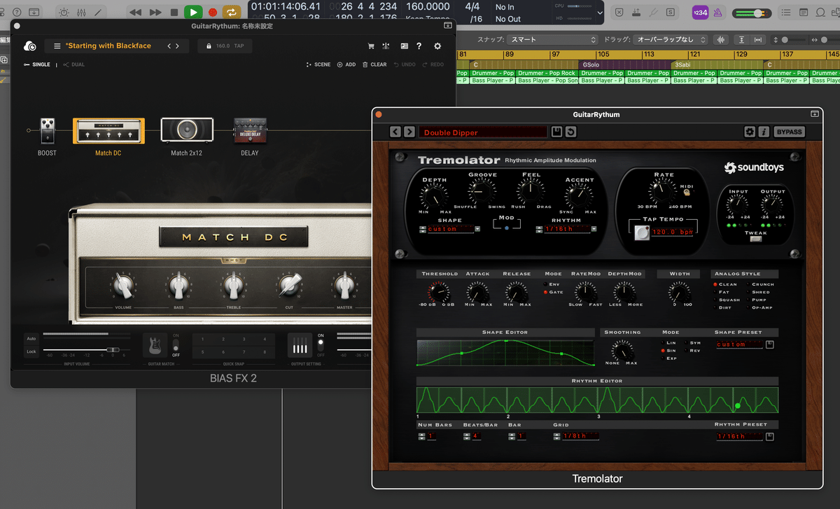Click the DELAY pedal in the signal chain
This screenshot has height=509, width=840.
pyautogui.click(x=249, y=128)
